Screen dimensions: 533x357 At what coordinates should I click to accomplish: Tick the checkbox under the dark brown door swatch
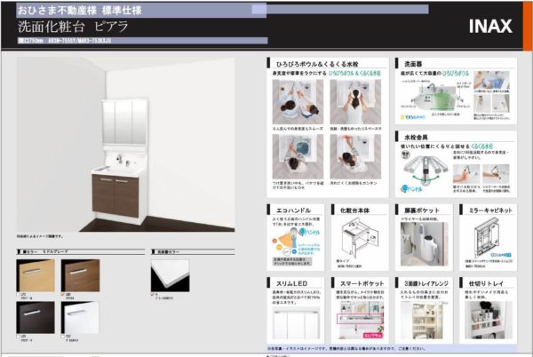[18, 337]
